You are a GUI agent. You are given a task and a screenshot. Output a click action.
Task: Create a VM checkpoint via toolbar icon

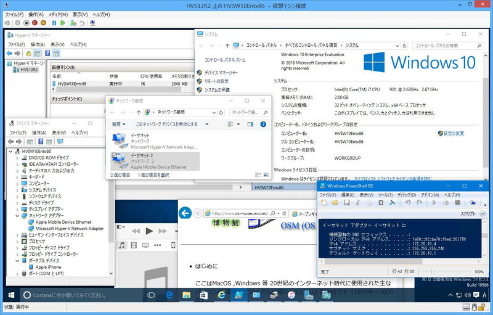coord(73,23)
